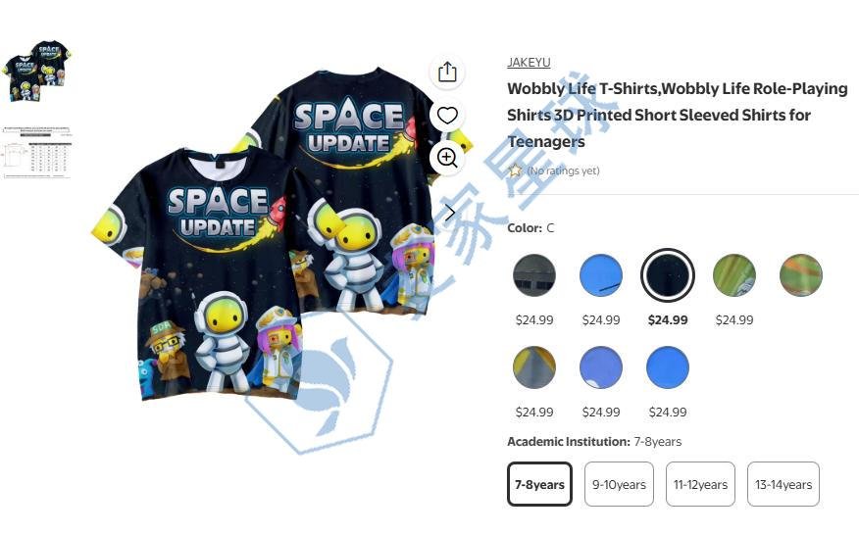Choose the 11-12years size option
The height and width of the screenshot is (535, 859).
tap(700, 484)
